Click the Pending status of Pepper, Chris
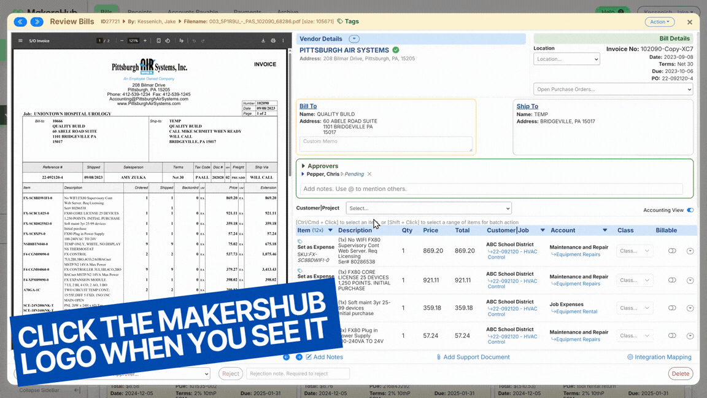Image resolution: width=707 pixels, height=398 pixels. pyautogui.click(x=354, y=174)
